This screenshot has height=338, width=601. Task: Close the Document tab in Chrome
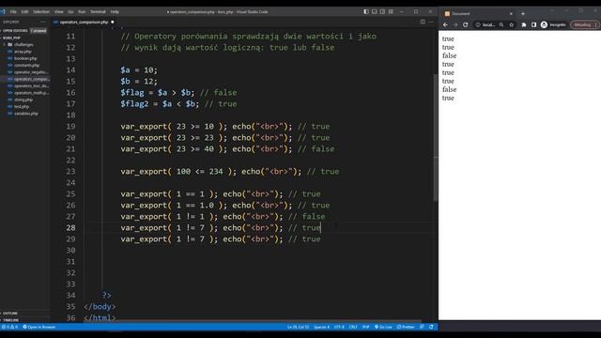tap(511, 13)
